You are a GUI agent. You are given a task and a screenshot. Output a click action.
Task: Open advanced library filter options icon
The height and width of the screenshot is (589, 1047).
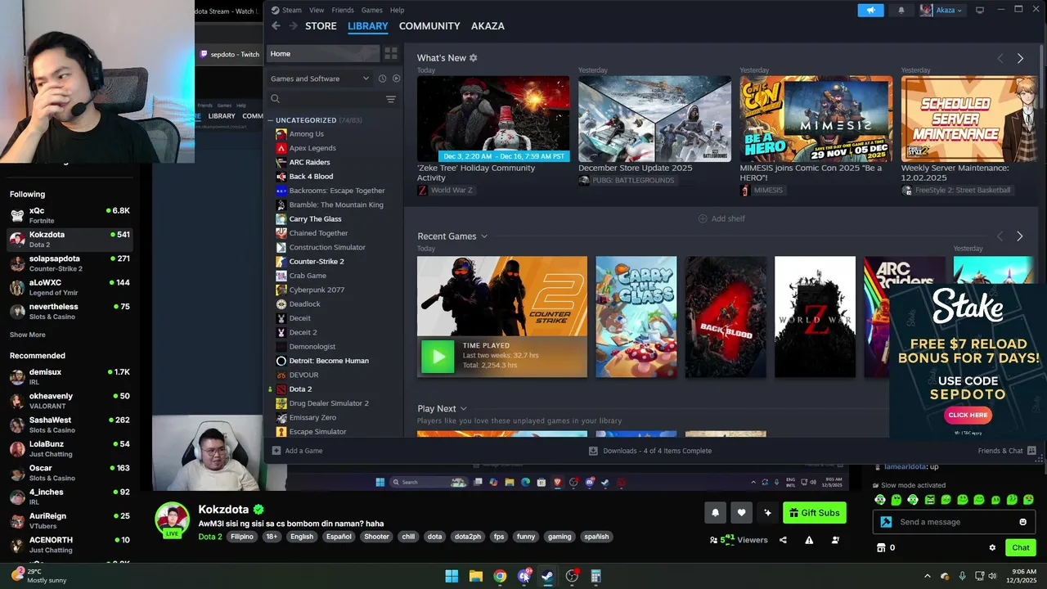pos(390,99)
